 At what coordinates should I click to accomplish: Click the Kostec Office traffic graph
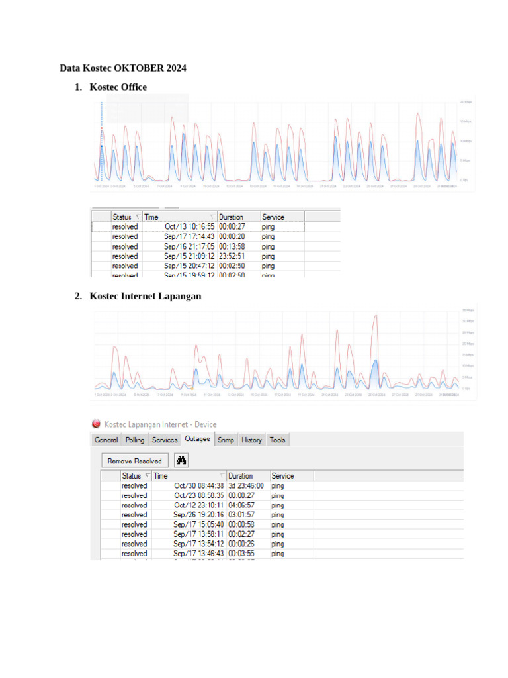(x=284, y=143)
